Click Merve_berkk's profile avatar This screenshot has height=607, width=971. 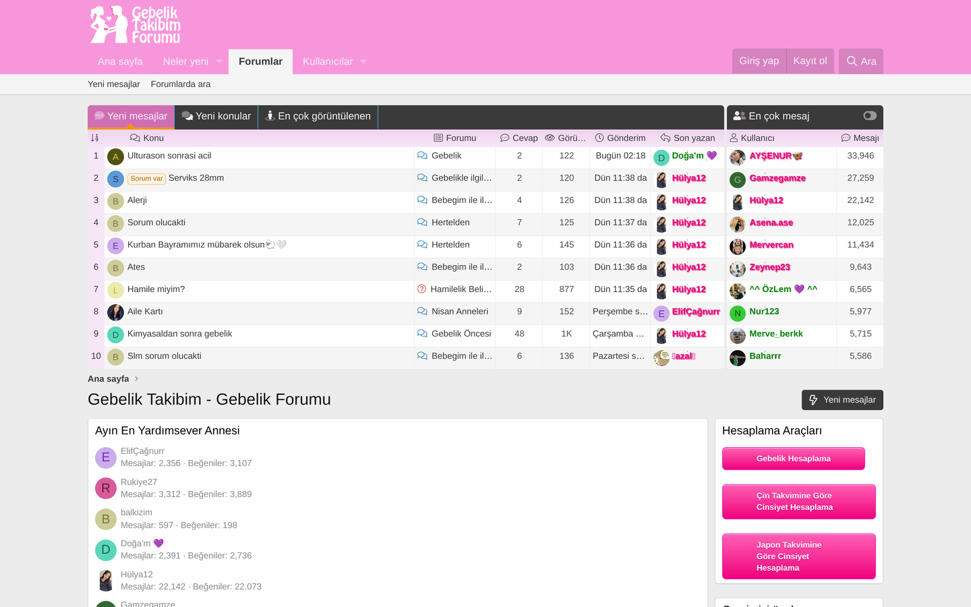(738, 336)
